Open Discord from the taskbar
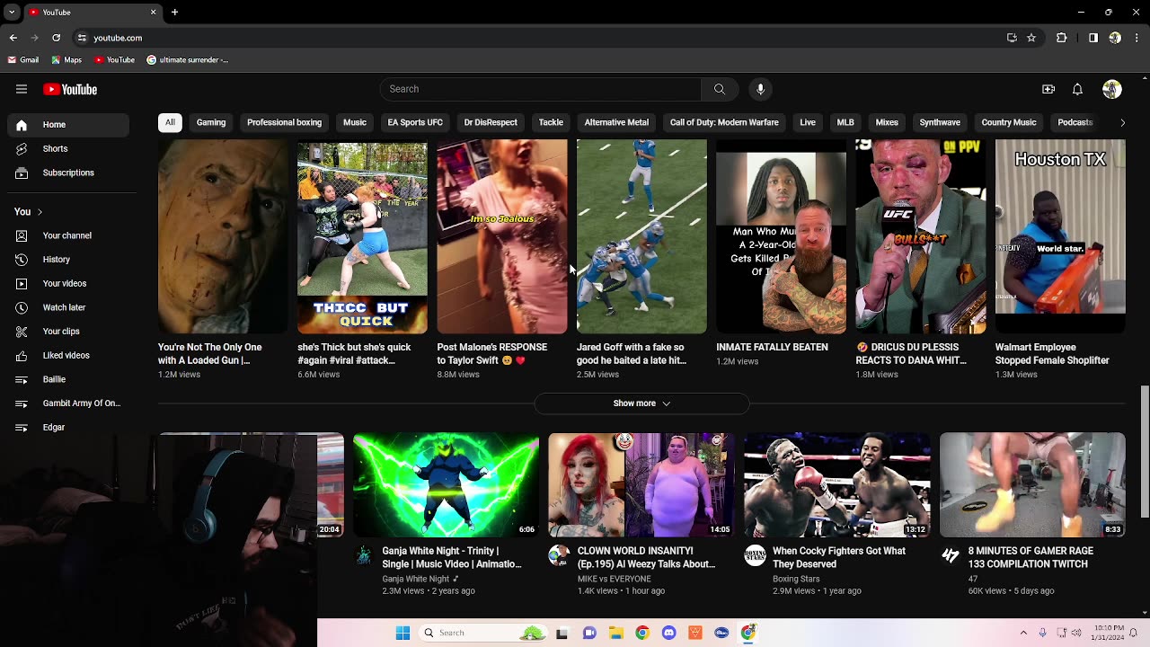This screenshot has height=647, width=1150. click(668, 633)
